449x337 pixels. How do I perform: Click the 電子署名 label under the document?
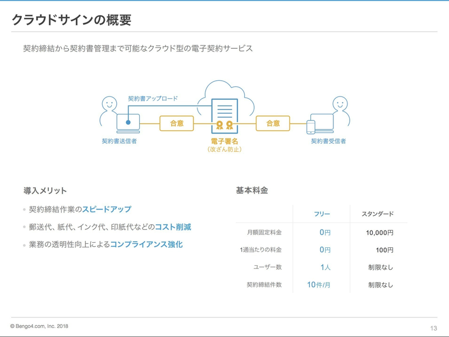click(x=224, y=141)
